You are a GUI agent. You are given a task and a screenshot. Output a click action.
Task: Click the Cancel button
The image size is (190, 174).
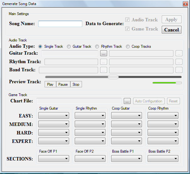point(171,30)
